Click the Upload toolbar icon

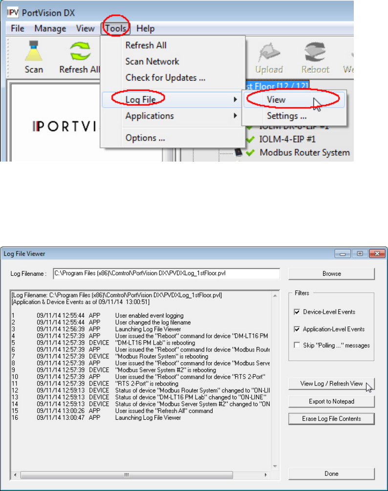269,53
